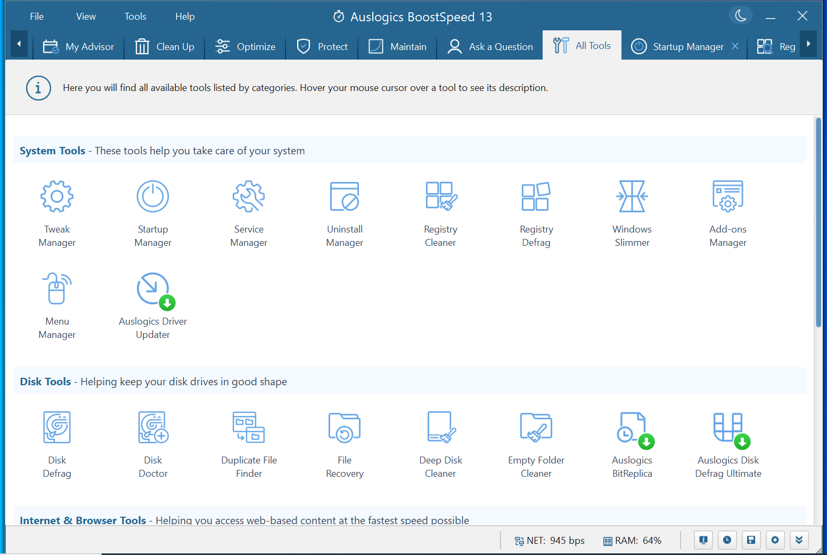Screen dimensions: 827x555
Task: Launch Windows Slimmer
Action: click(x=632, y=214)
